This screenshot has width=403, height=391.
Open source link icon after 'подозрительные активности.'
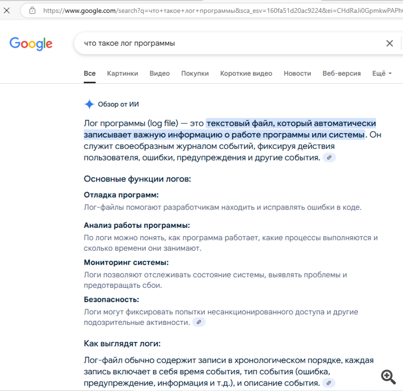click(x=199, y=322)
